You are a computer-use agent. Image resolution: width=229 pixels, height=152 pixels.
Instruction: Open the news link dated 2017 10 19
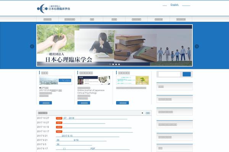97,127
